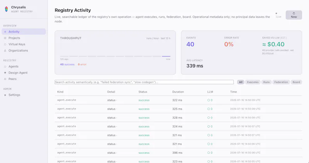Open the first agent.execute row
Image resolution: width=309 pixels, height=163 pixels.
pyautogui.click(x=178, y=100)
